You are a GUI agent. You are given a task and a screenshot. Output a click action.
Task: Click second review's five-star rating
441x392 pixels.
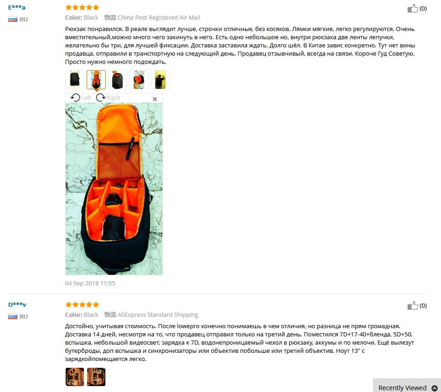coord(82,304)
